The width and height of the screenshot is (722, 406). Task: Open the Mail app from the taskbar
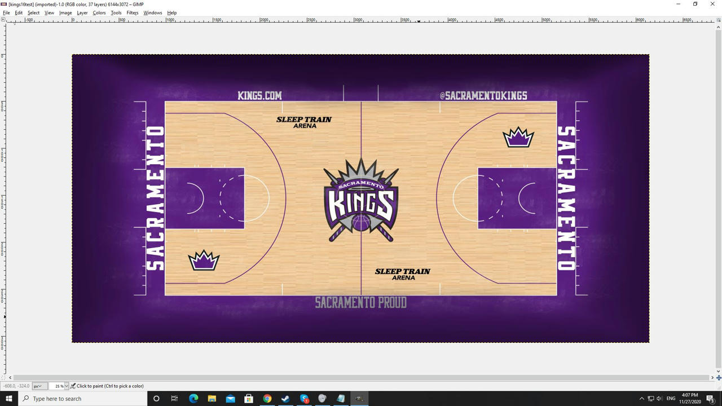(x=230, y=399)
